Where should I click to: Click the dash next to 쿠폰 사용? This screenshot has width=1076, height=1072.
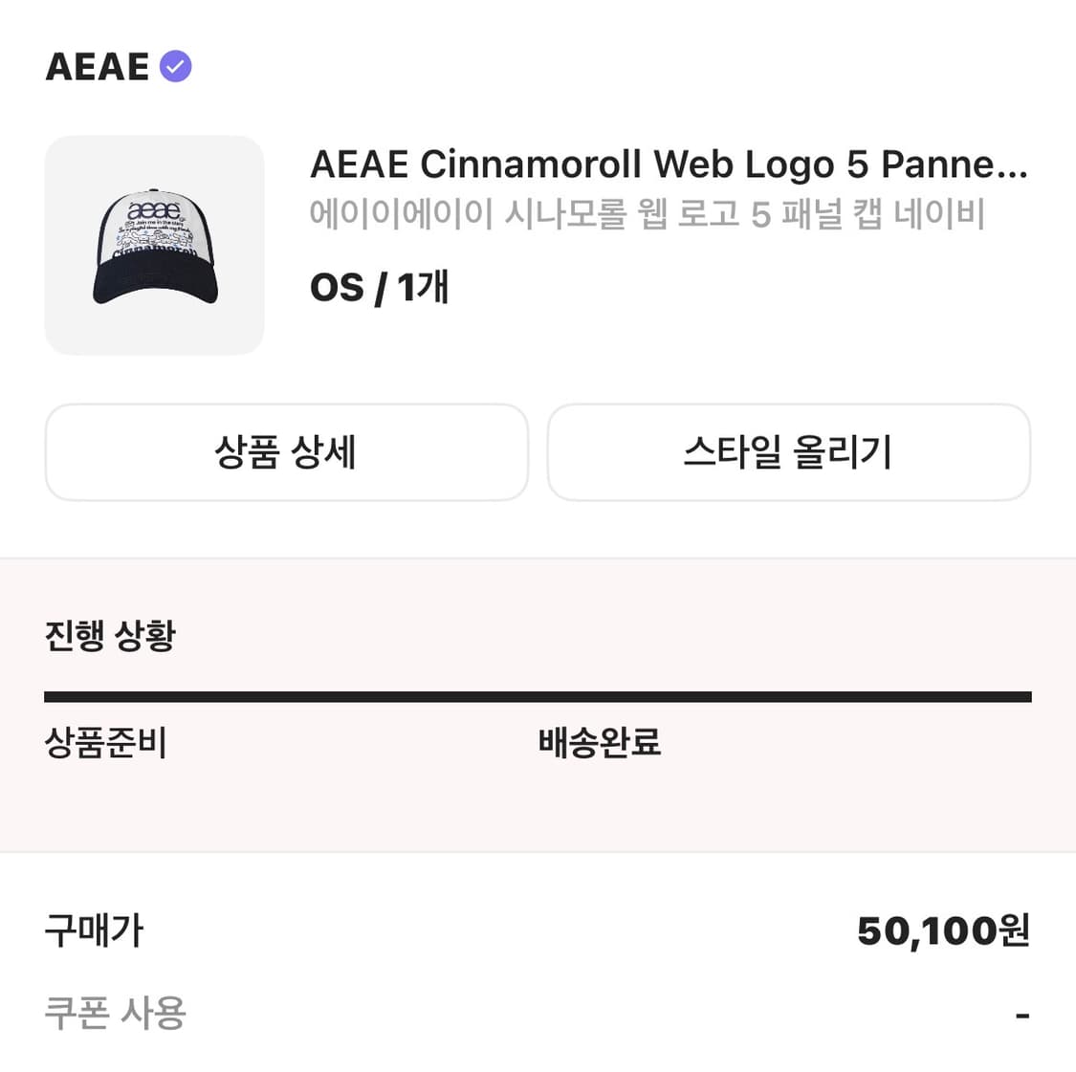point(1021,1011)
